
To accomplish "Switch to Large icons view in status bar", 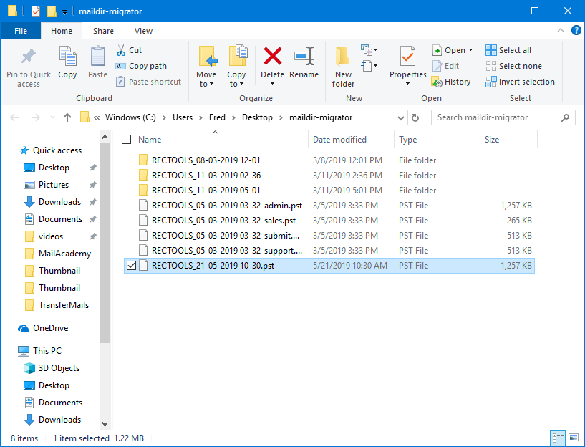I will pos(574,438).
